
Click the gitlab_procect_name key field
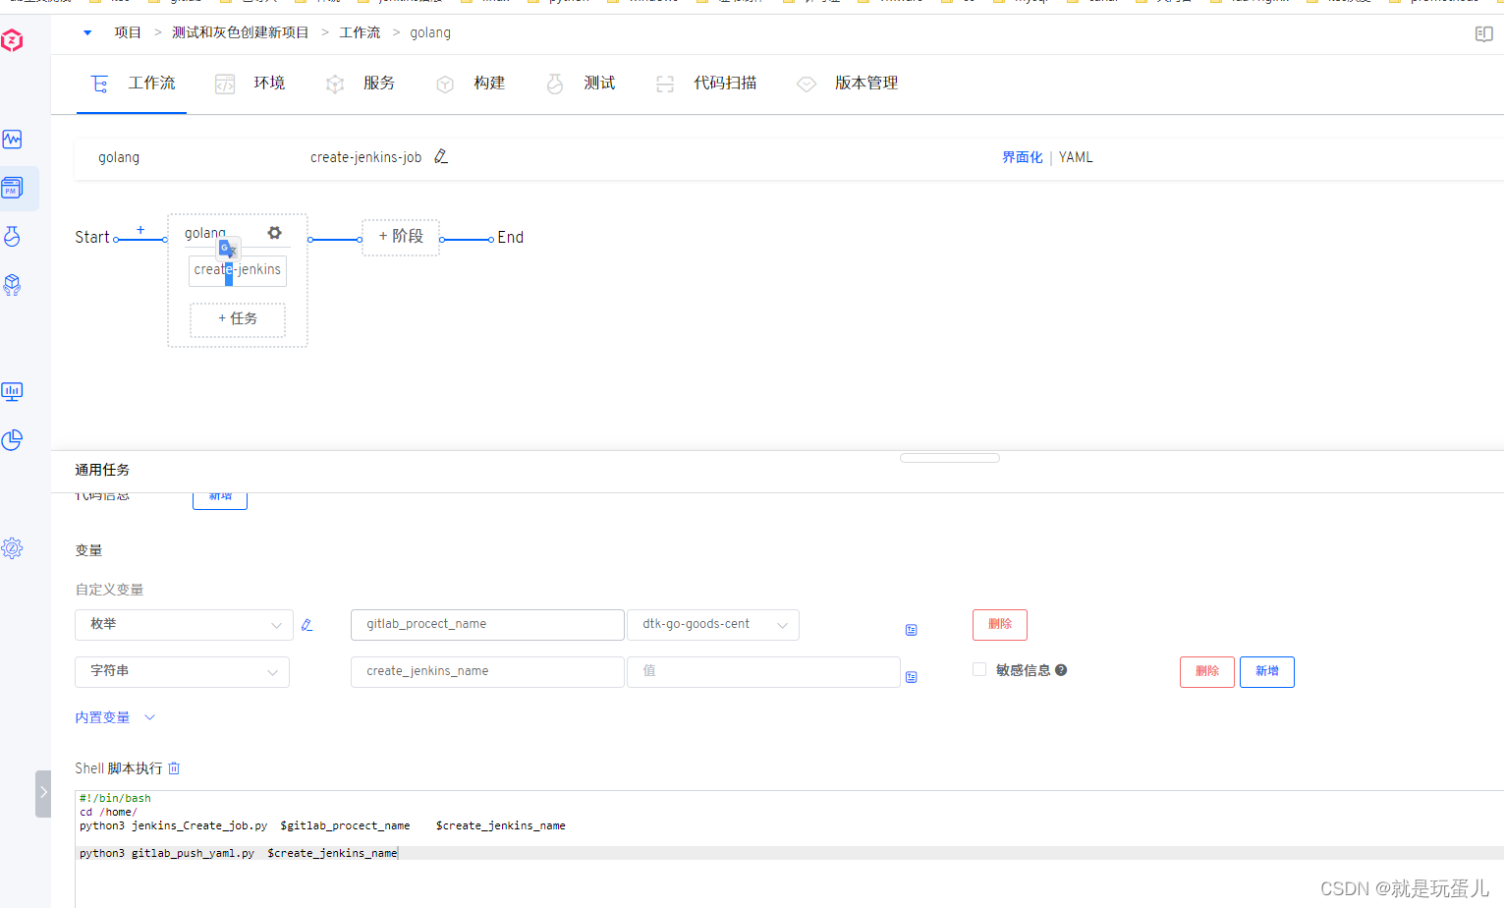click(x=487, y=625)
